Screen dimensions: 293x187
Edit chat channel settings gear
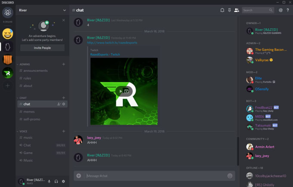(x=64, y=104)
